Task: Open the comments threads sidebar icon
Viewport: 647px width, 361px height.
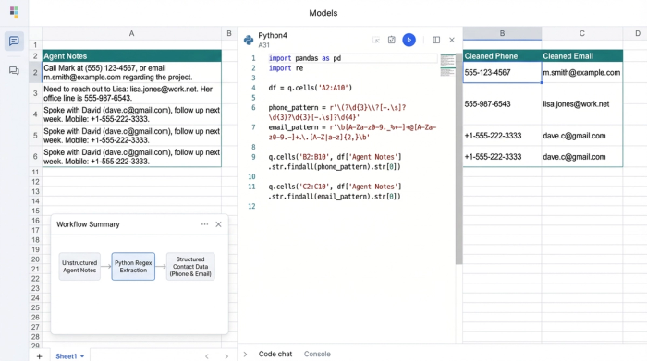Action: [14, 71]
